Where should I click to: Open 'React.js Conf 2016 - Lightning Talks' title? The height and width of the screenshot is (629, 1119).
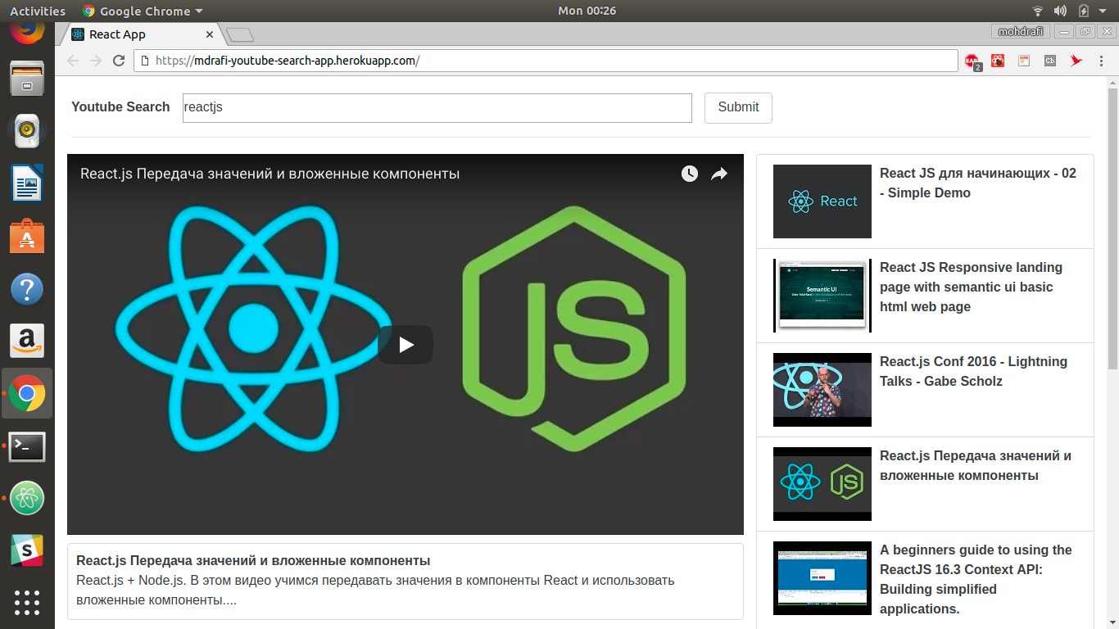(974, 371)
